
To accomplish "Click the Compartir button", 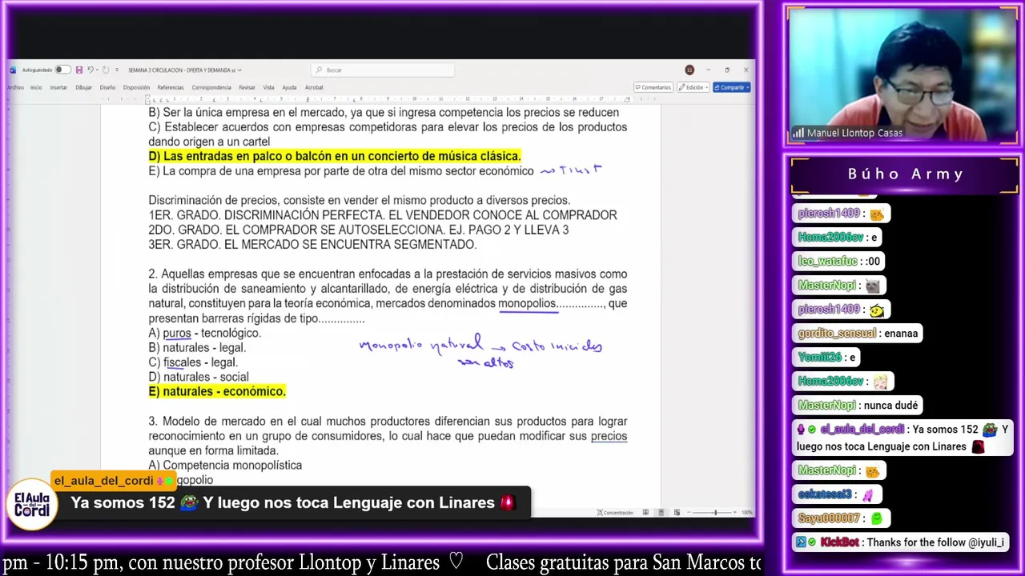I will coord(732,87).
